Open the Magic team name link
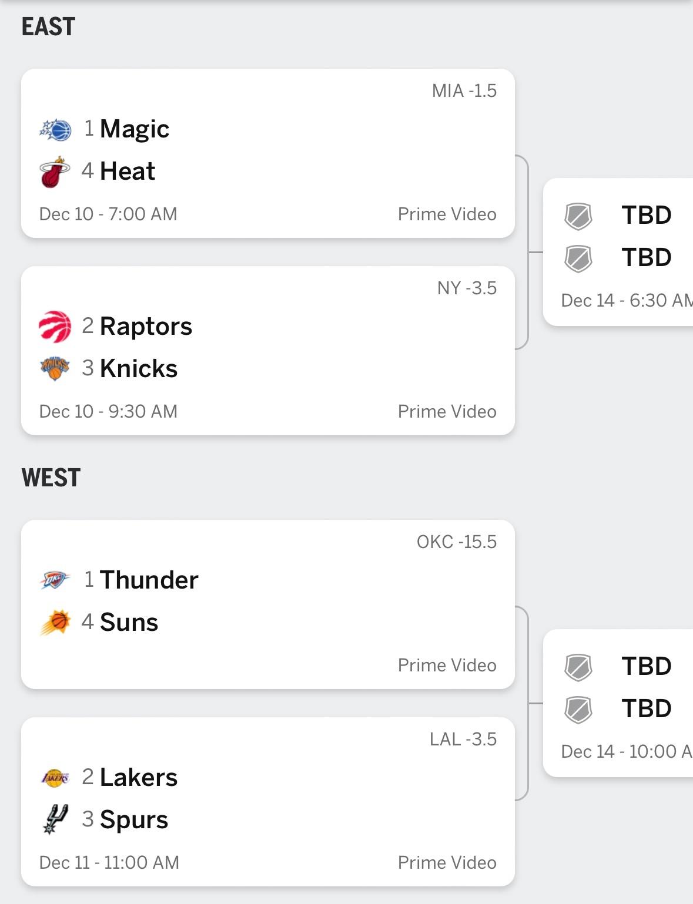 (135, 129)
